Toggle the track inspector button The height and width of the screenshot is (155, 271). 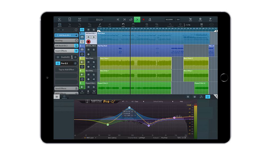point(82,30)
